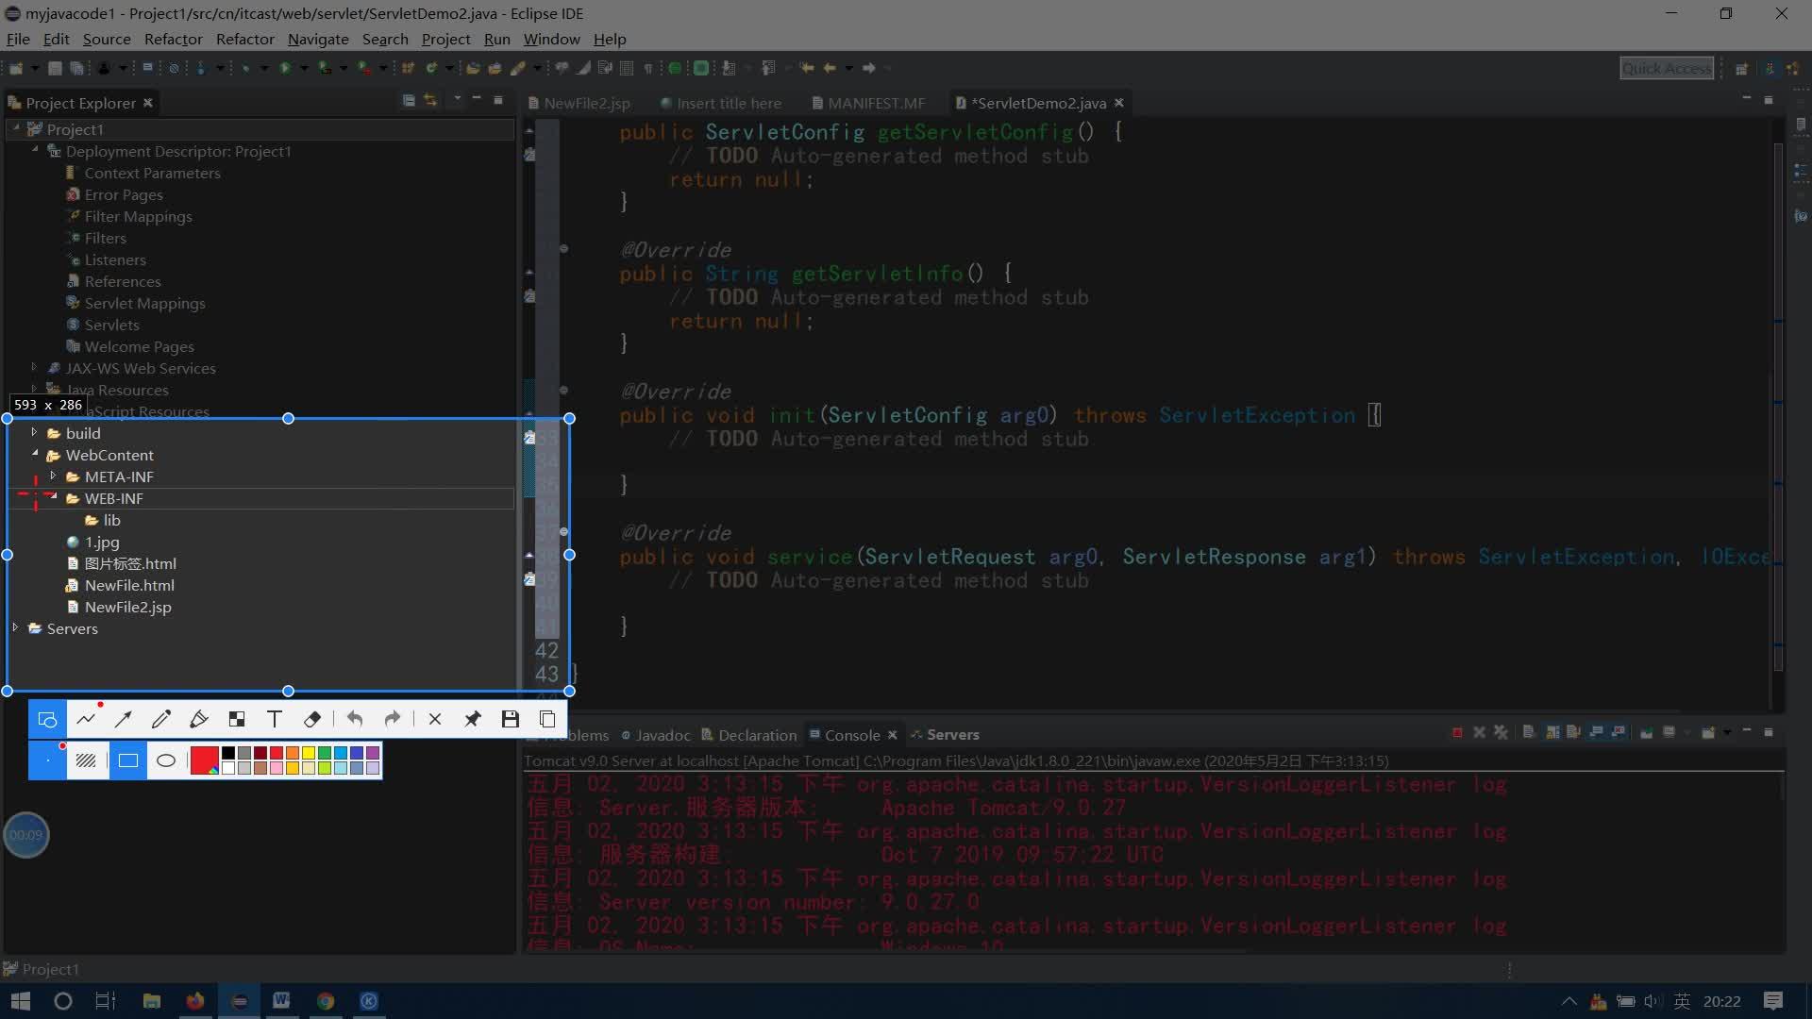Expand the JAX-WS Web Services node

click(34, 368)
